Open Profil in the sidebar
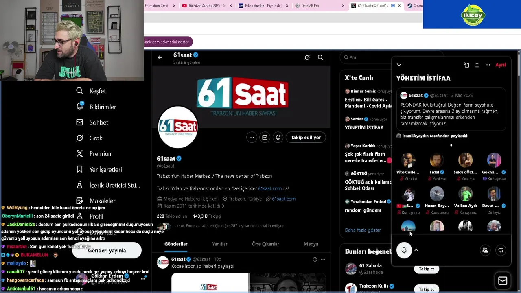This screenshot has height=293, width=521. point(90,216)
